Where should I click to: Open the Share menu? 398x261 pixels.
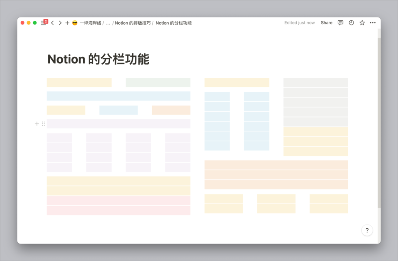pyautogui.click(x=326, y=22)
